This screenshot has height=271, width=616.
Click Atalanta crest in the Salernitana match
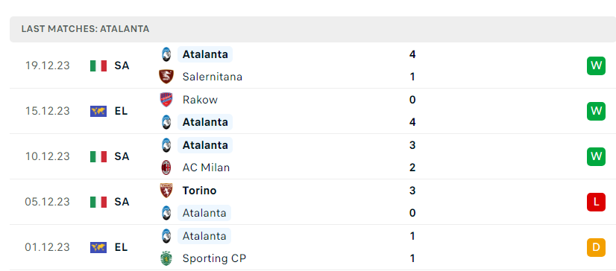[x=166, y=54]
